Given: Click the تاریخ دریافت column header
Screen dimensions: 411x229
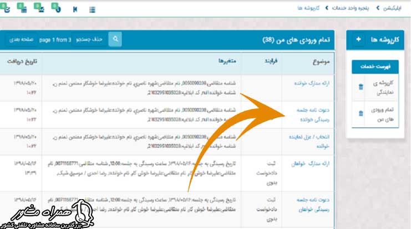Looking at the screenshot, I should (22, 61).
